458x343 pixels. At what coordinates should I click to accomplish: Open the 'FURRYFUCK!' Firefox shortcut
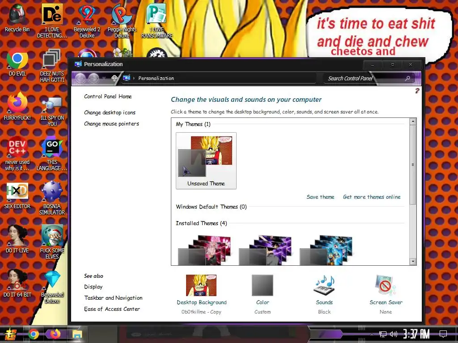click(x=17, y=106)
